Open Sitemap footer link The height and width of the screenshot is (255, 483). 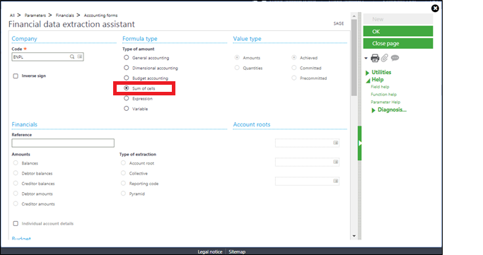tap(237, 251)
